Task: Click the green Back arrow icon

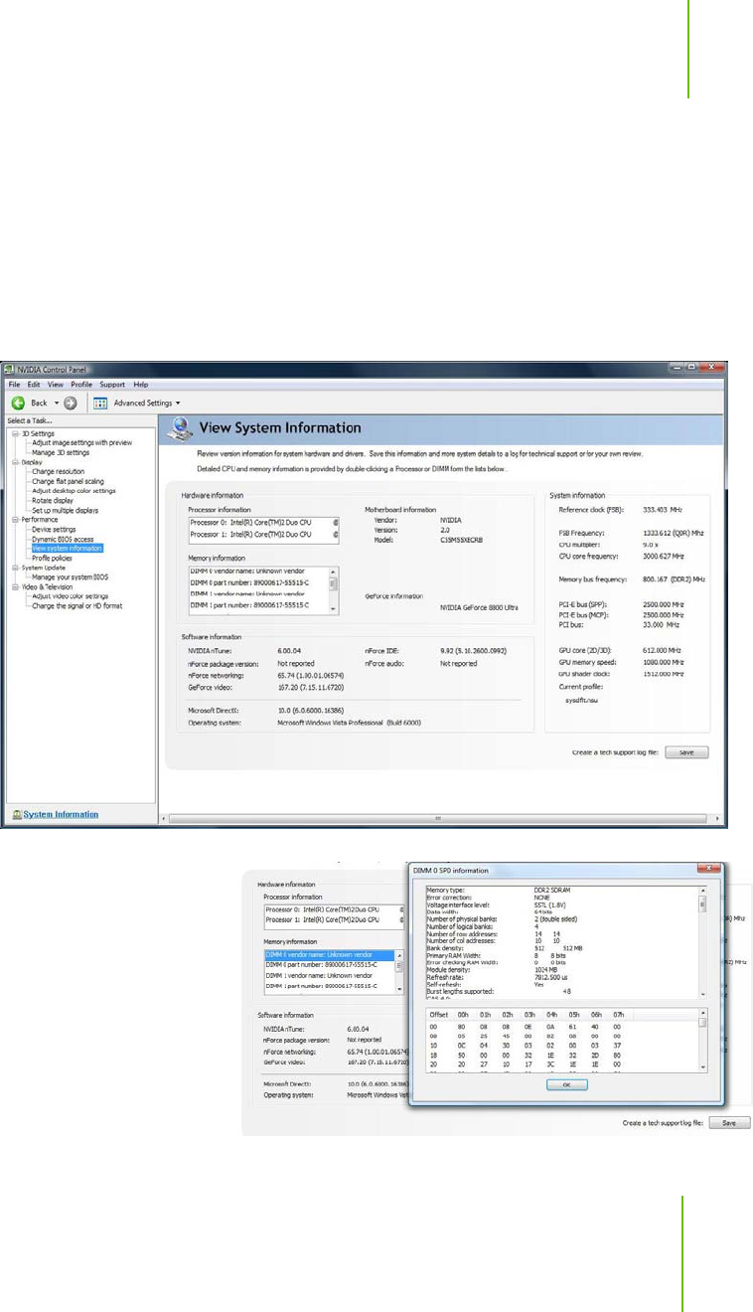Action: tap(17, 403)
